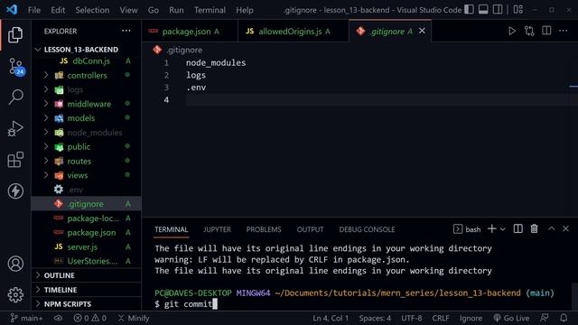The height and width of the screenshot is (325, 578).
Task: Toggle bottom panel layout icon
Action: pyautogui.click(x=483, y=10)
